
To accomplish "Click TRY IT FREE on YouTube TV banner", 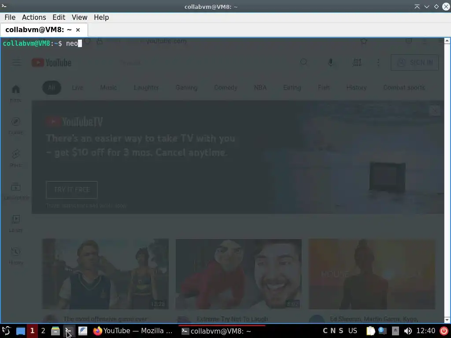I will 72,190.
